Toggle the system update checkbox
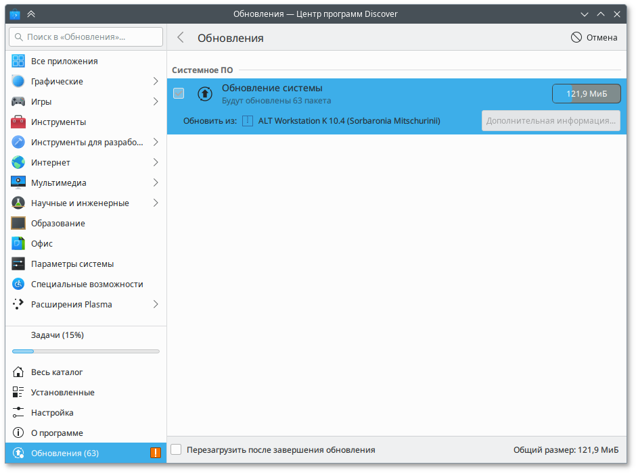The image size is (636, 473). pos(179,93)
